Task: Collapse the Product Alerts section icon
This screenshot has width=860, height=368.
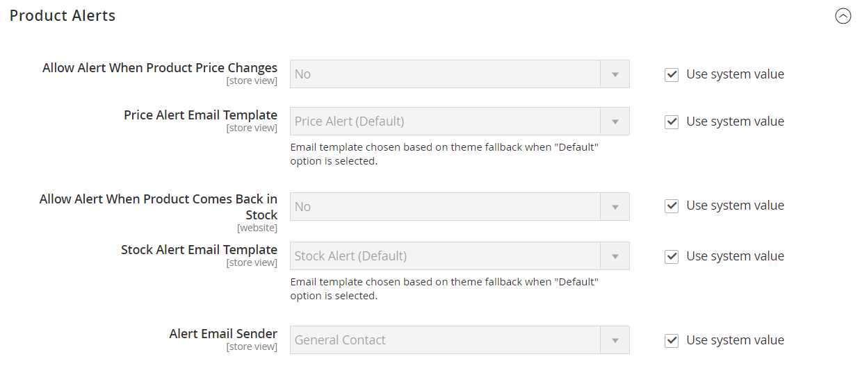Action: tap(843, 16)
